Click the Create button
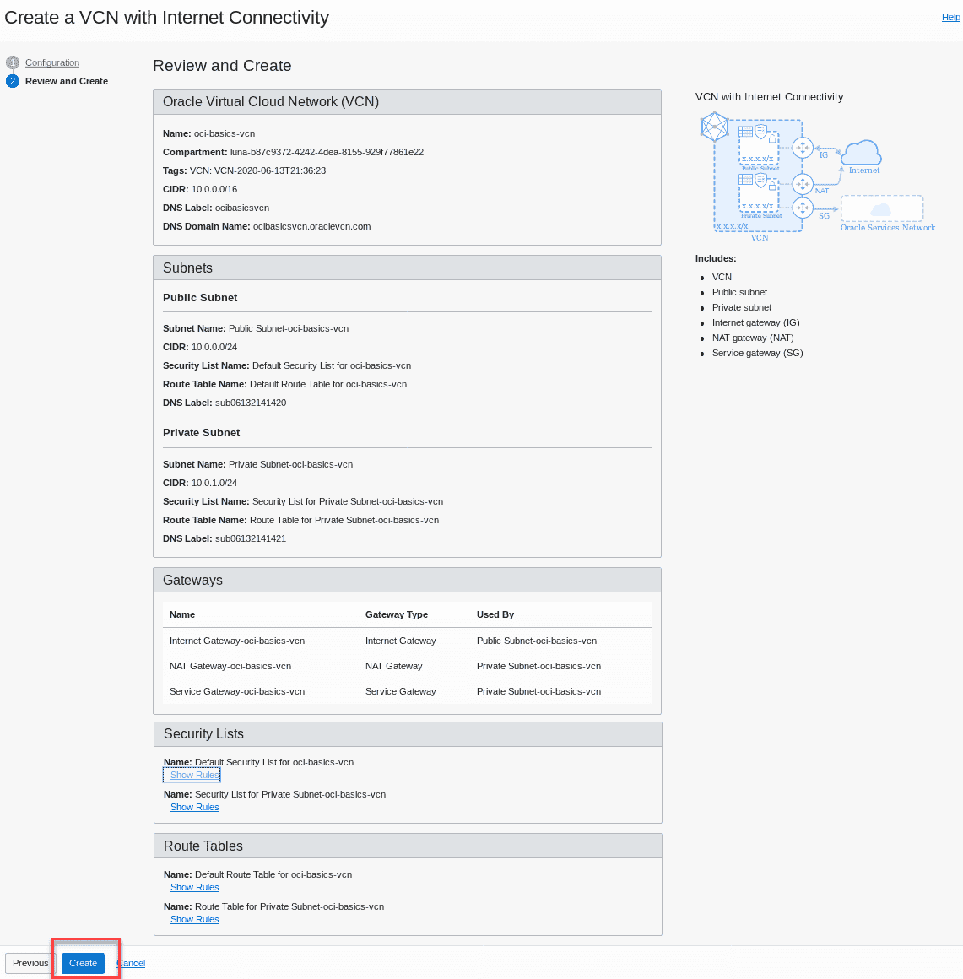 [82, 963]
